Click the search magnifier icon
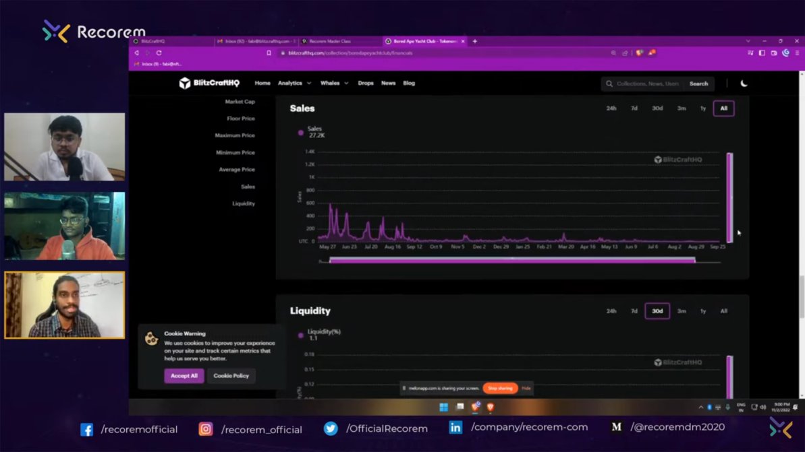The height and width of the screenshot is (452, 805). click(x=609, y=84)
